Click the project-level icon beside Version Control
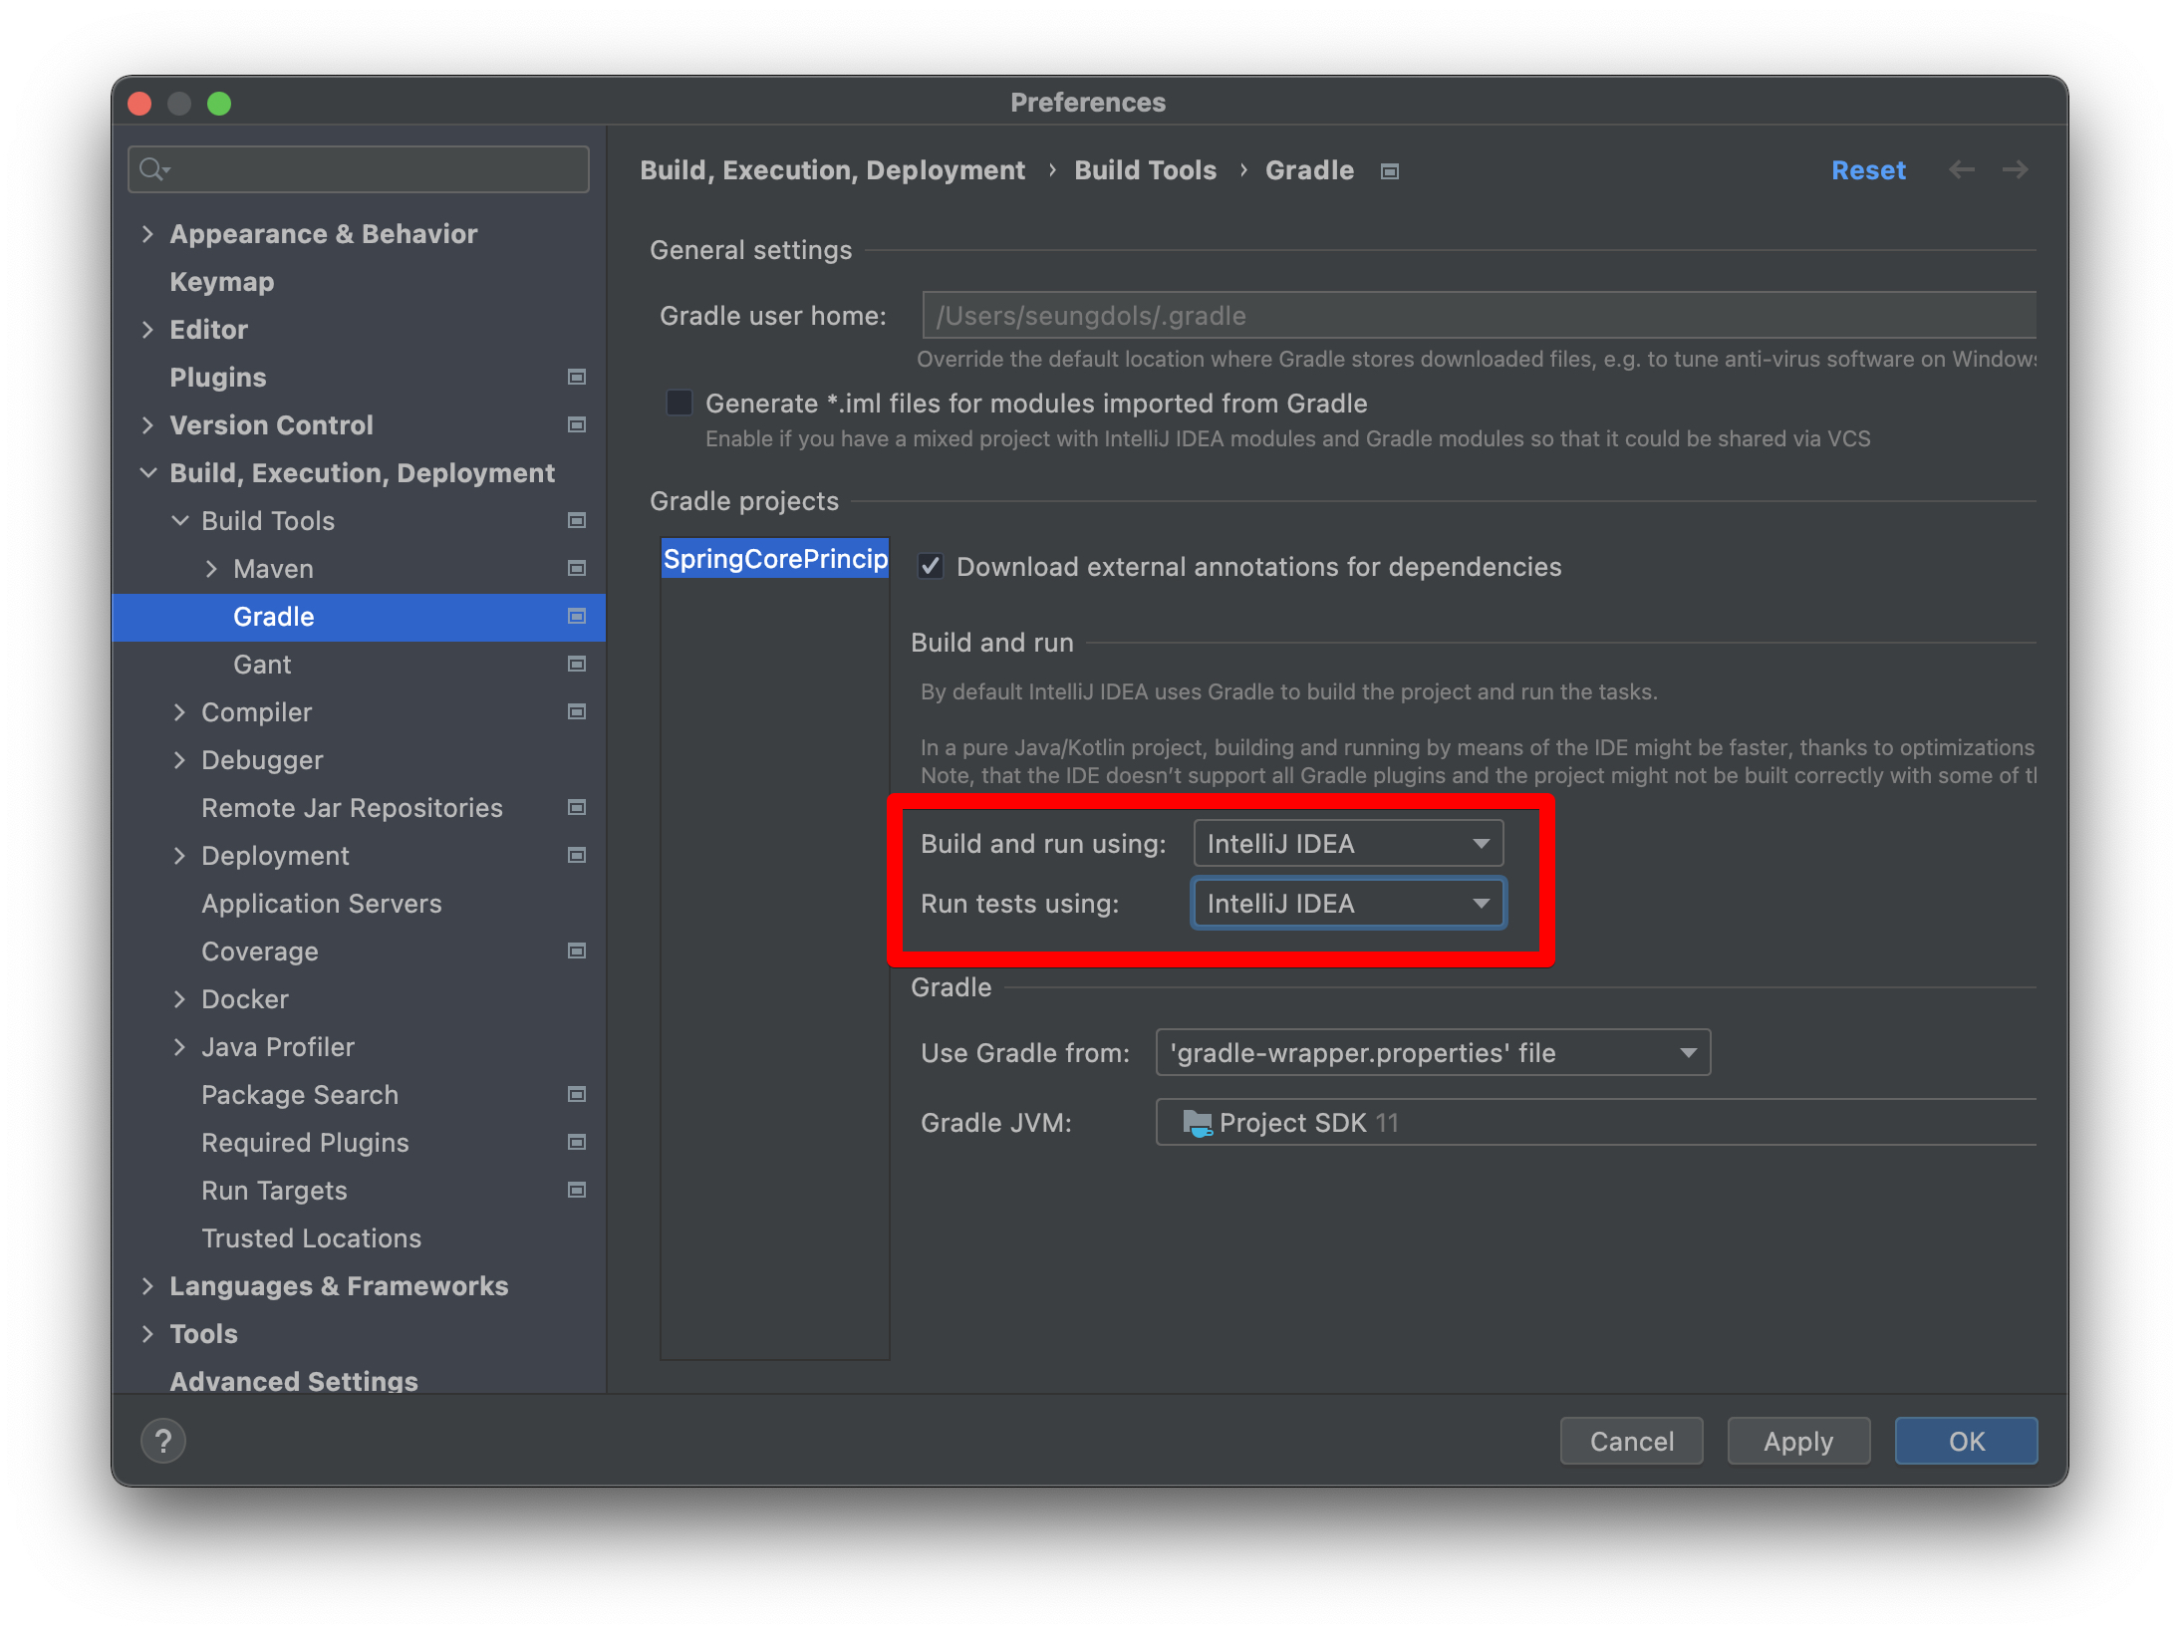 (576, 424)
